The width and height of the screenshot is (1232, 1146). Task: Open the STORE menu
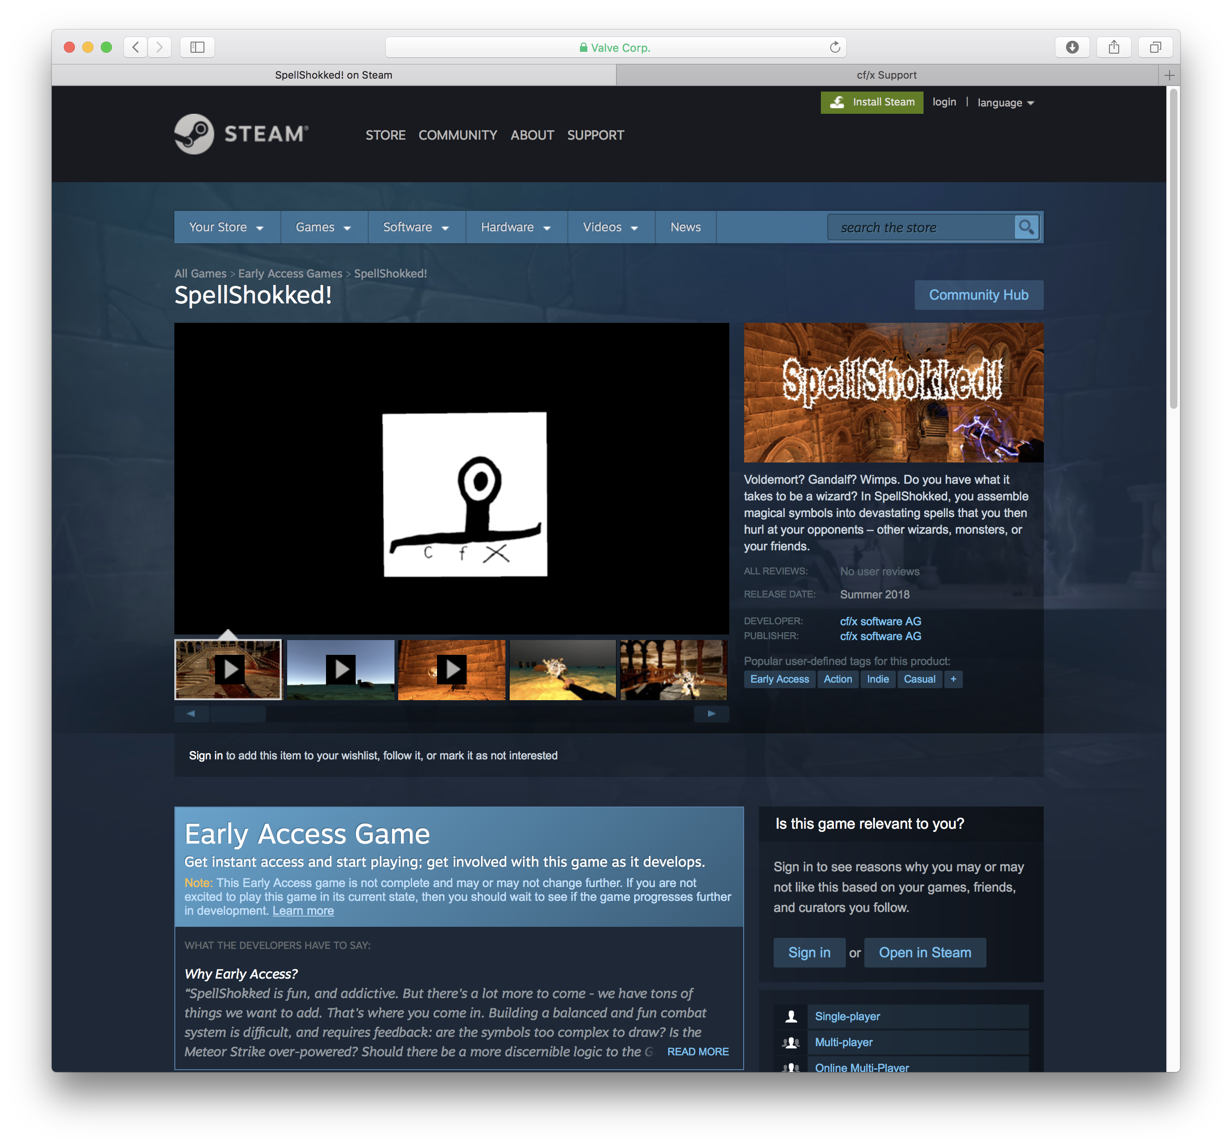(386, 135)
